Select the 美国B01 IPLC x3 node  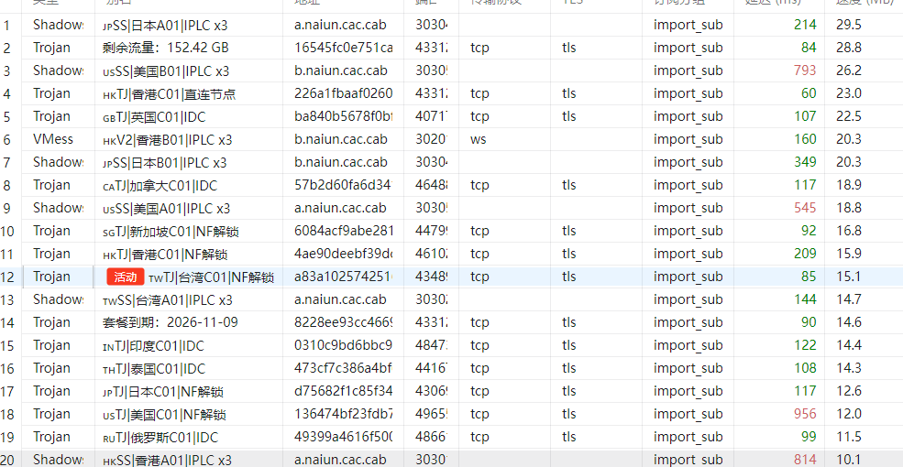166,71
